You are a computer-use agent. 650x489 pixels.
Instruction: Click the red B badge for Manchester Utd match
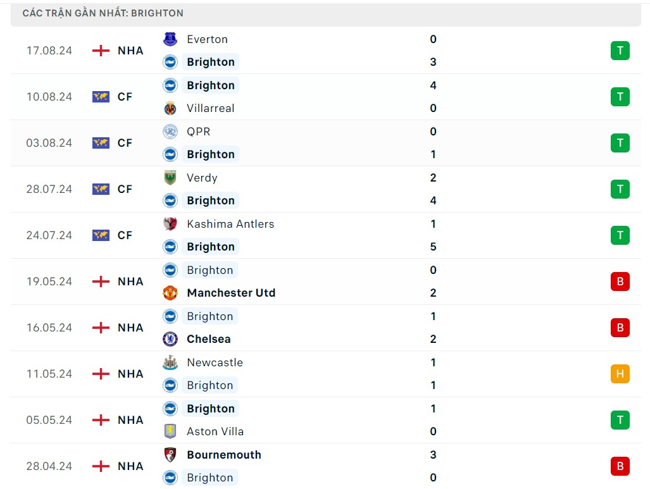click(620, 282)
